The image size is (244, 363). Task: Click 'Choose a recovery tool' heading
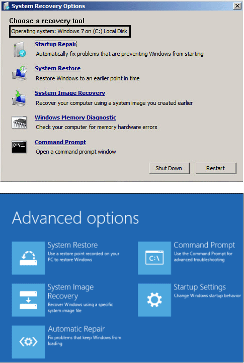pos(47,21)
